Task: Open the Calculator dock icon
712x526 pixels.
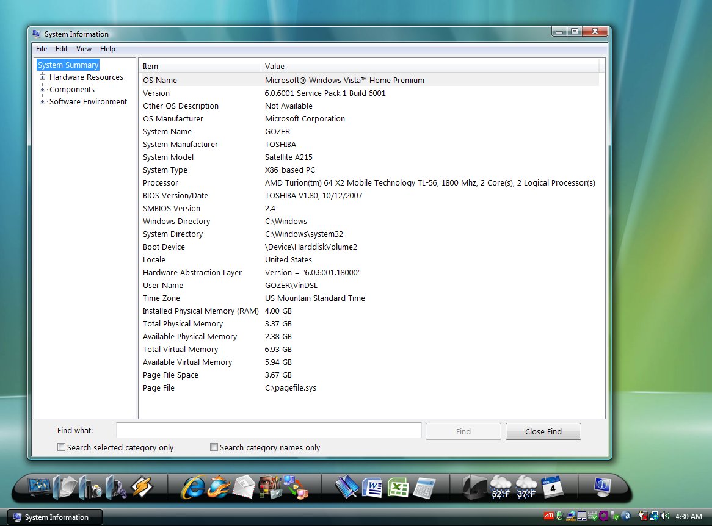Action: pos(424,488)
